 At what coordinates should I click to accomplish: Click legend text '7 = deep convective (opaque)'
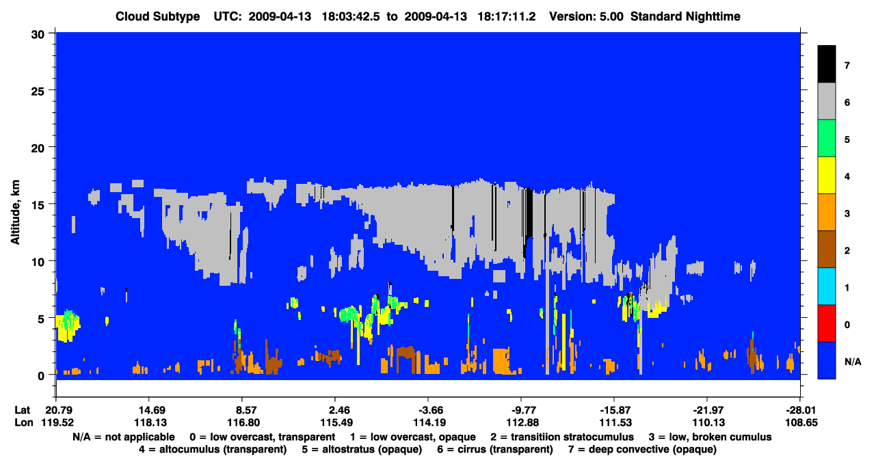tap(642, 449)
